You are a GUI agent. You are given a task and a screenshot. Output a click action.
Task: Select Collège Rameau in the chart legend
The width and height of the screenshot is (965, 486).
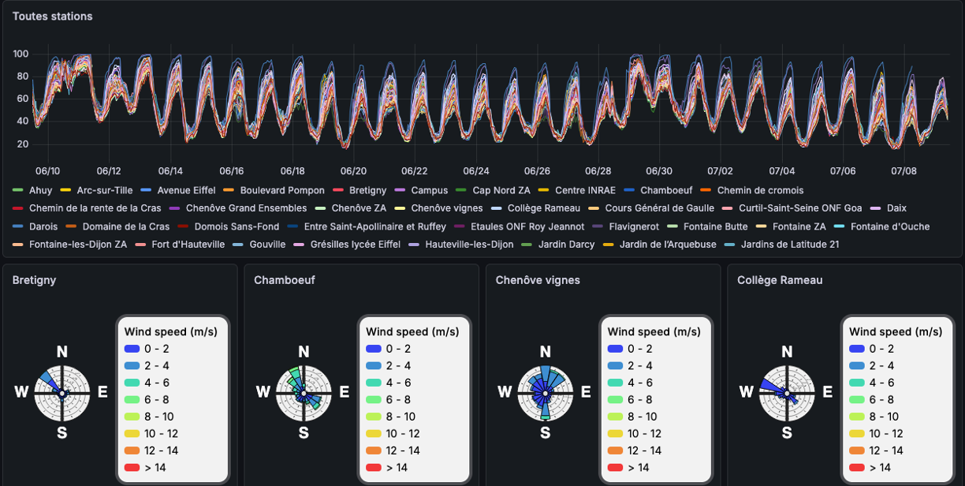coord(544,208)
